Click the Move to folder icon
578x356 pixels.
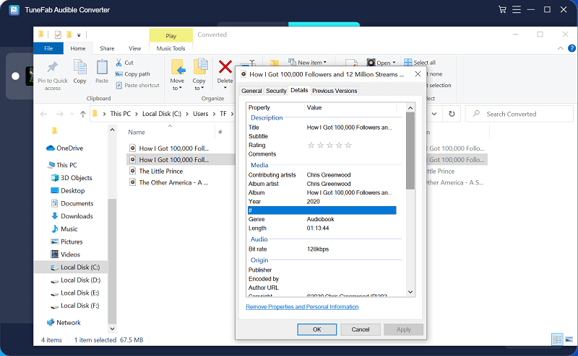pos(178,67)
